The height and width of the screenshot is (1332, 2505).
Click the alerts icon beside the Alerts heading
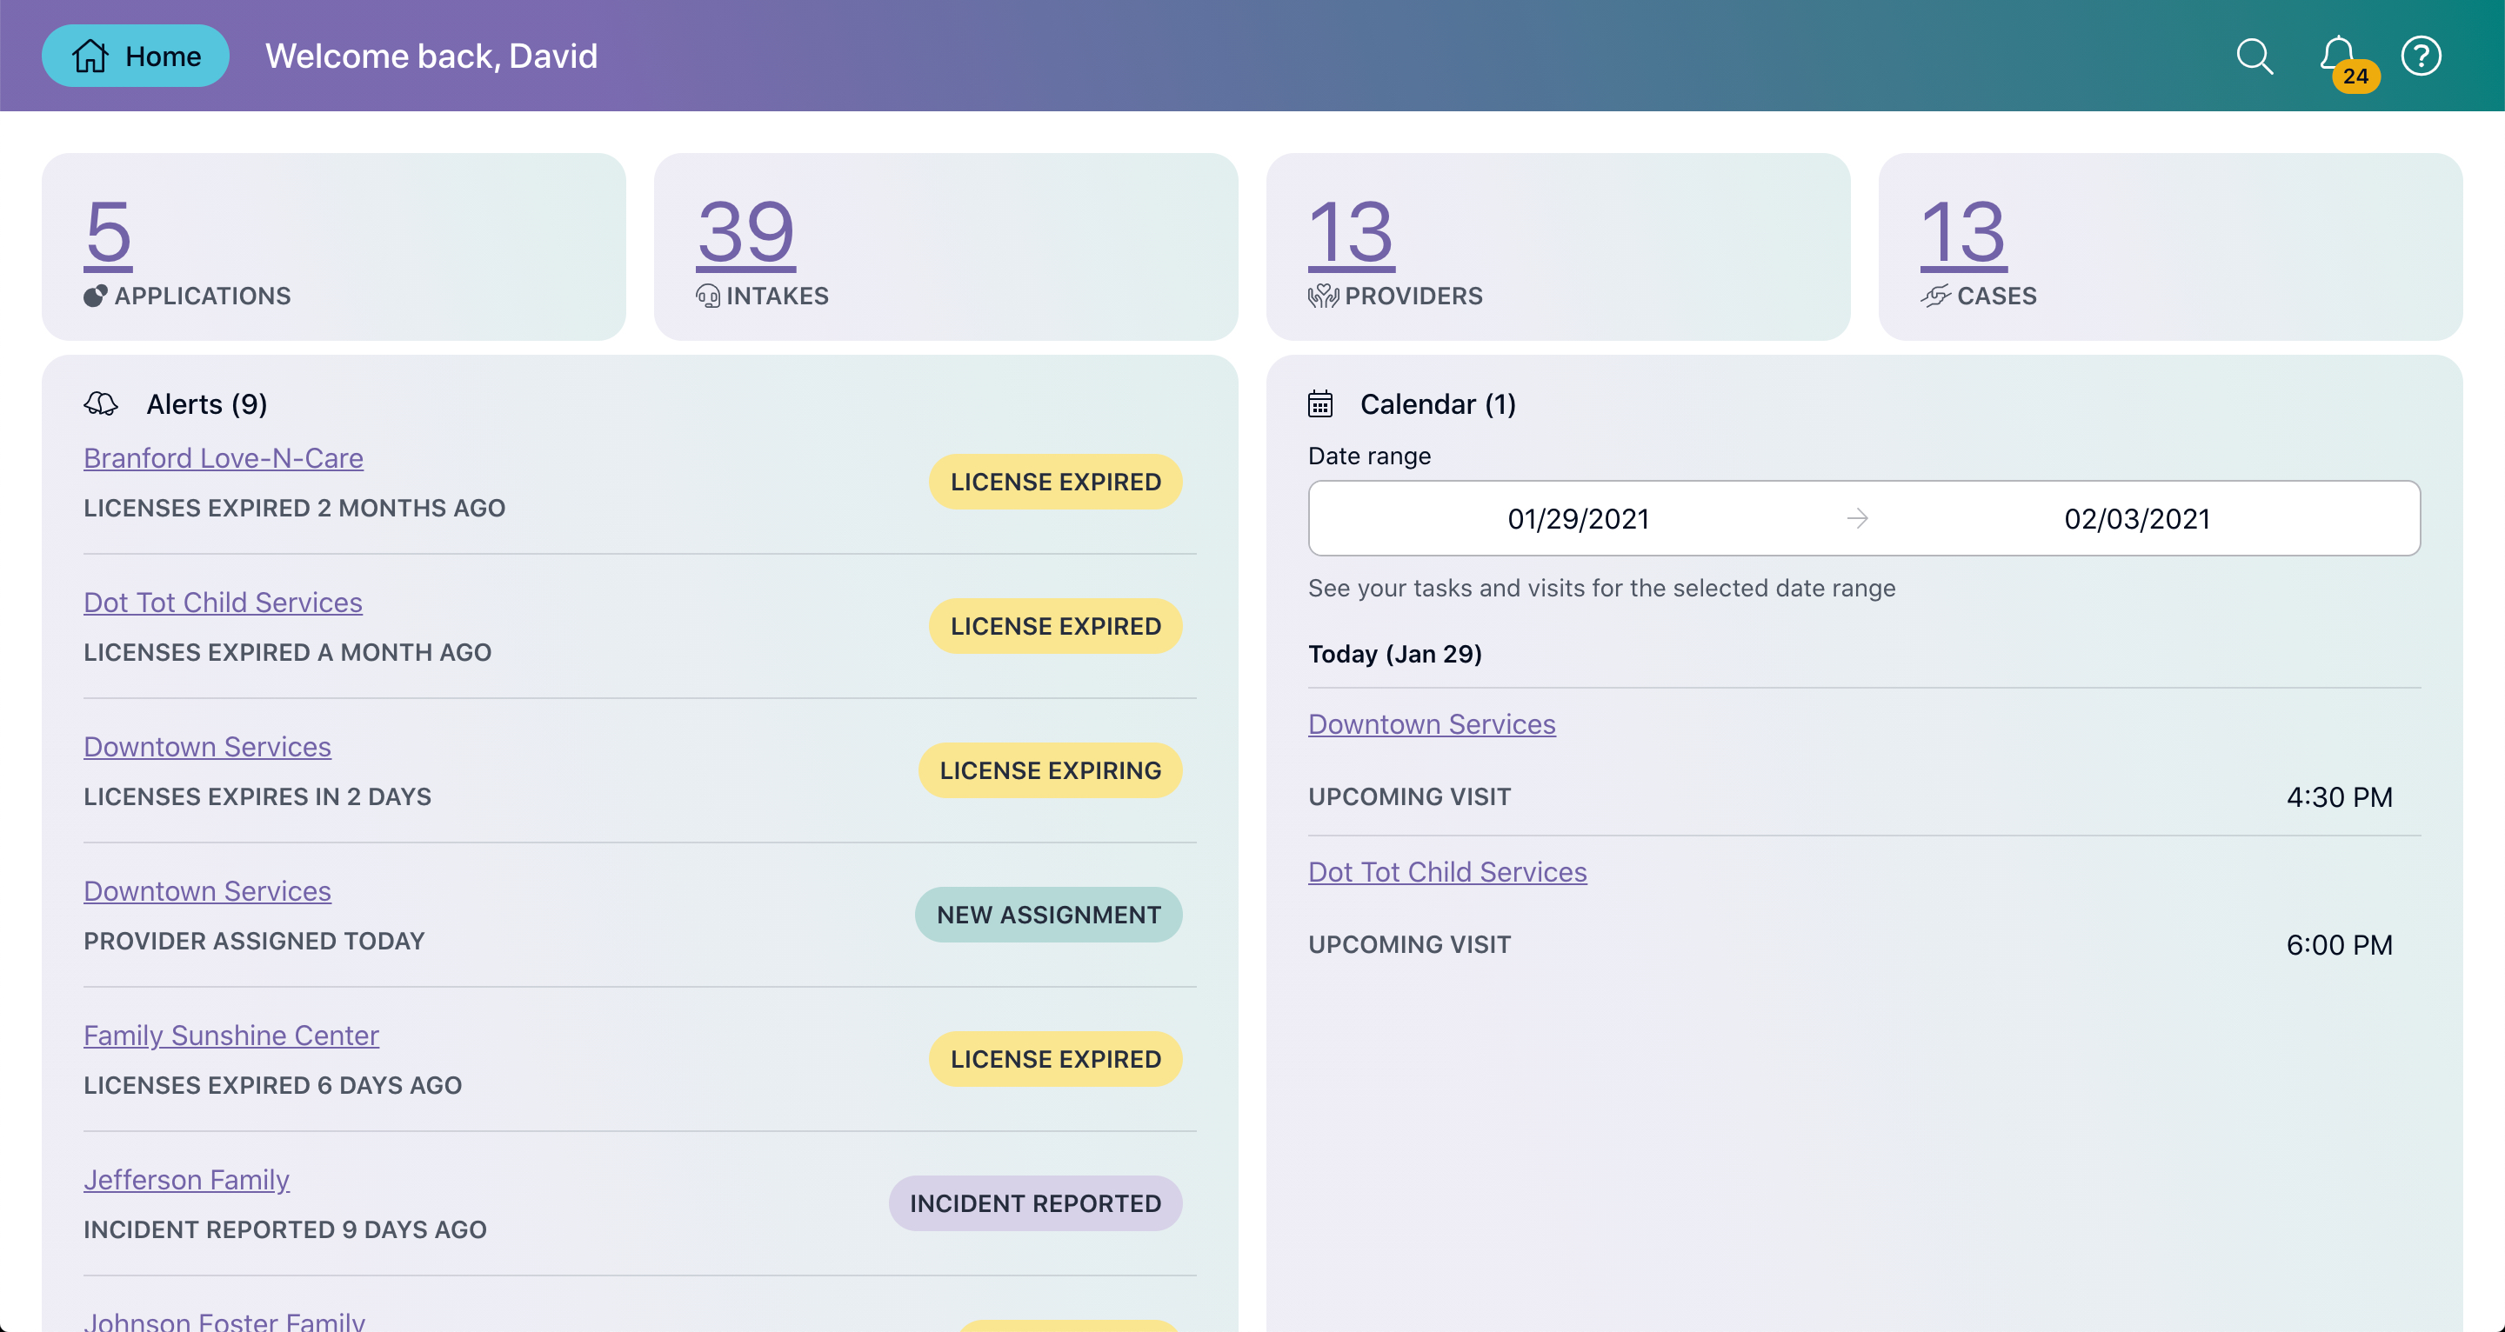[101, 403]
